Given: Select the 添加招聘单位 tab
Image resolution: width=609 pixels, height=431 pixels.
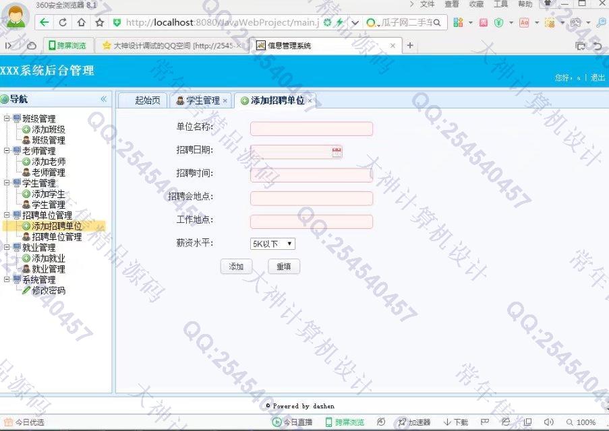Looking at the screenshot, I should (x=275, y=100).
